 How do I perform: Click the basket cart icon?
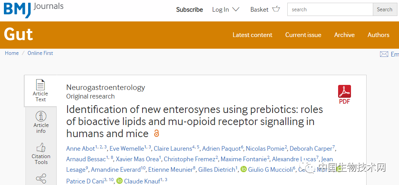point(276,9)
